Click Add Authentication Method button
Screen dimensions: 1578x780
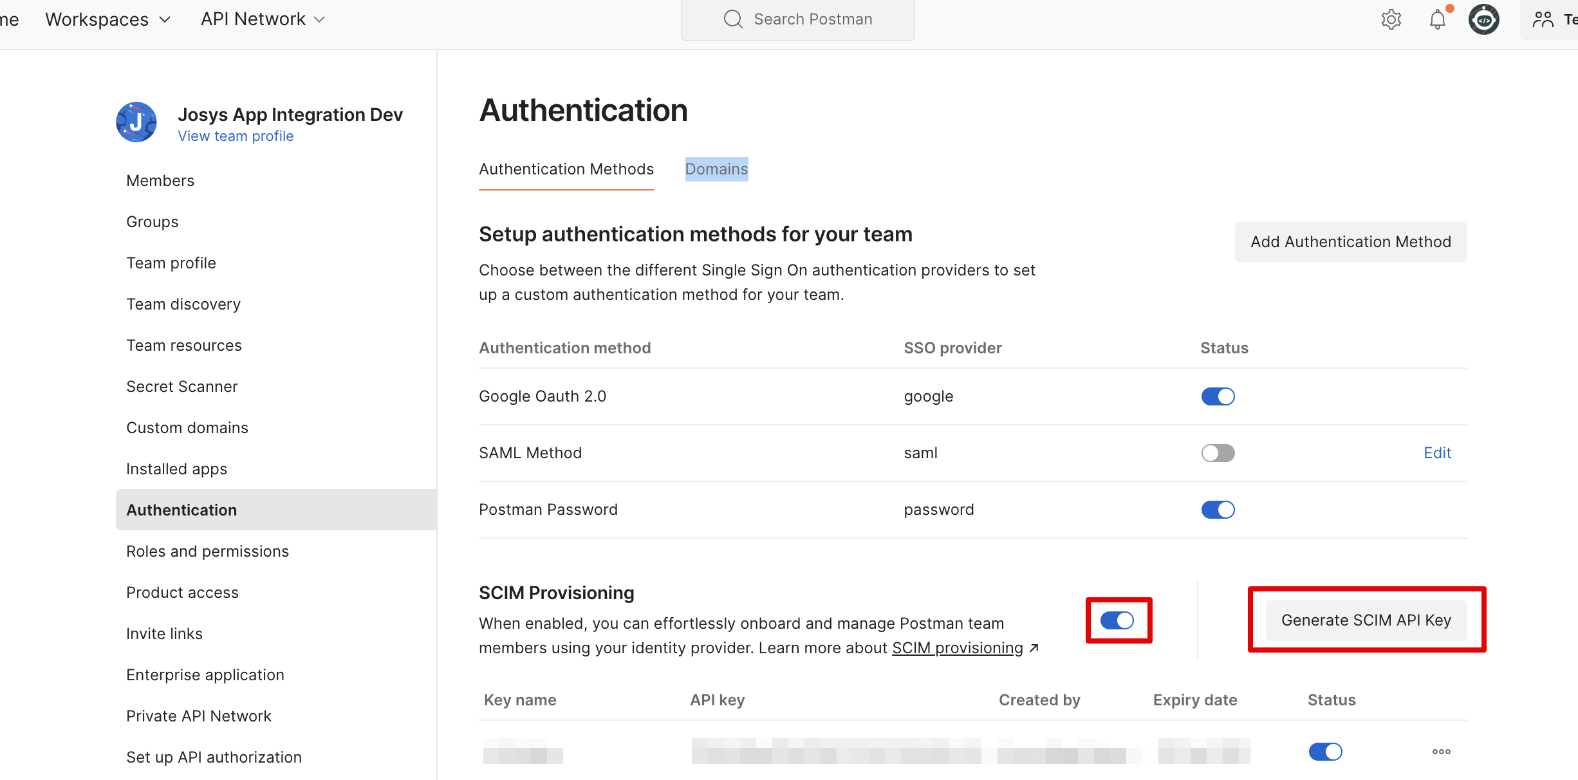point(1350,242)
